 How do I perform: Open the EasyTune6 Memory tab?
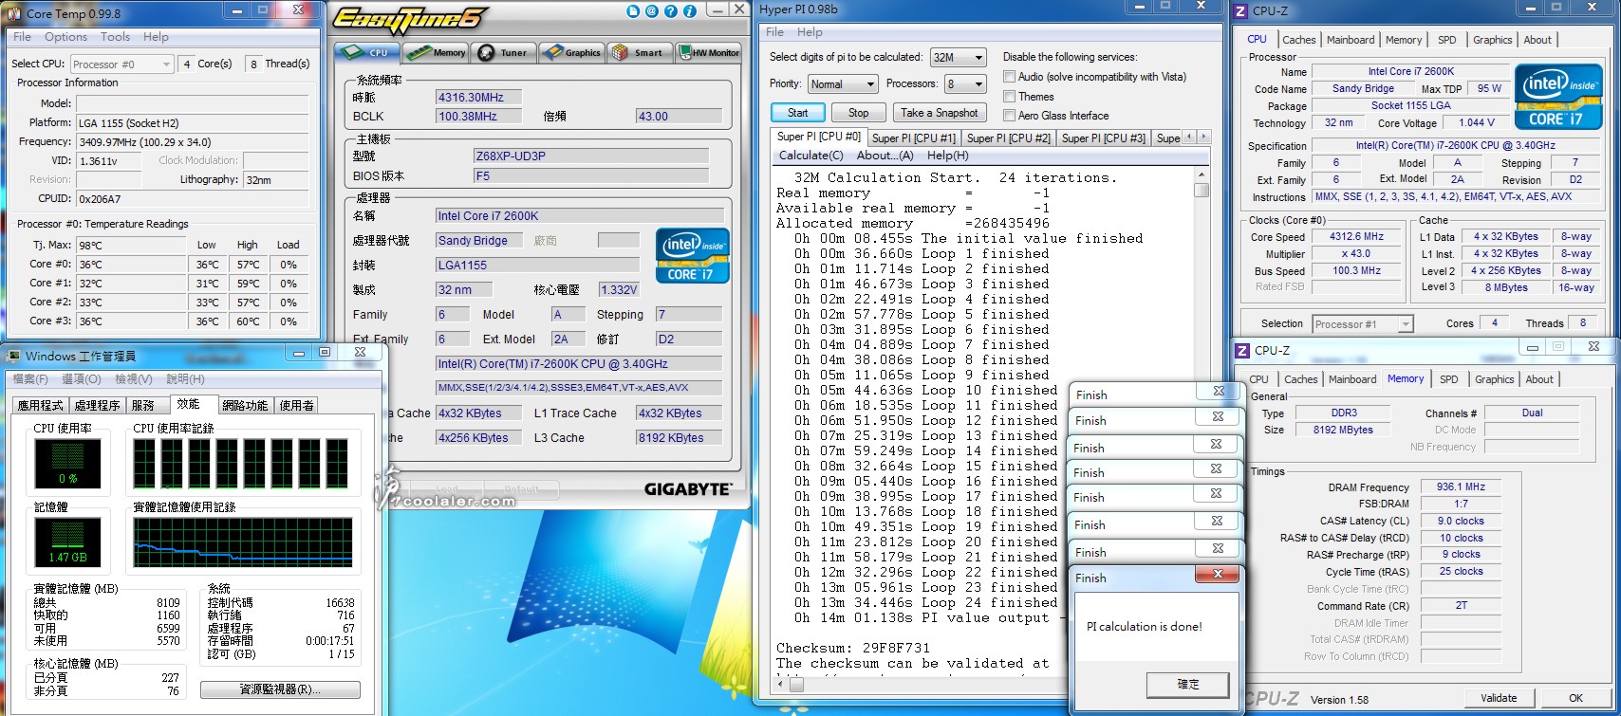(436, 52)
